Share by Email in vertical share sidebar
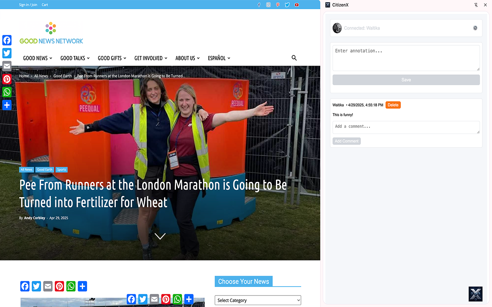 7,66
